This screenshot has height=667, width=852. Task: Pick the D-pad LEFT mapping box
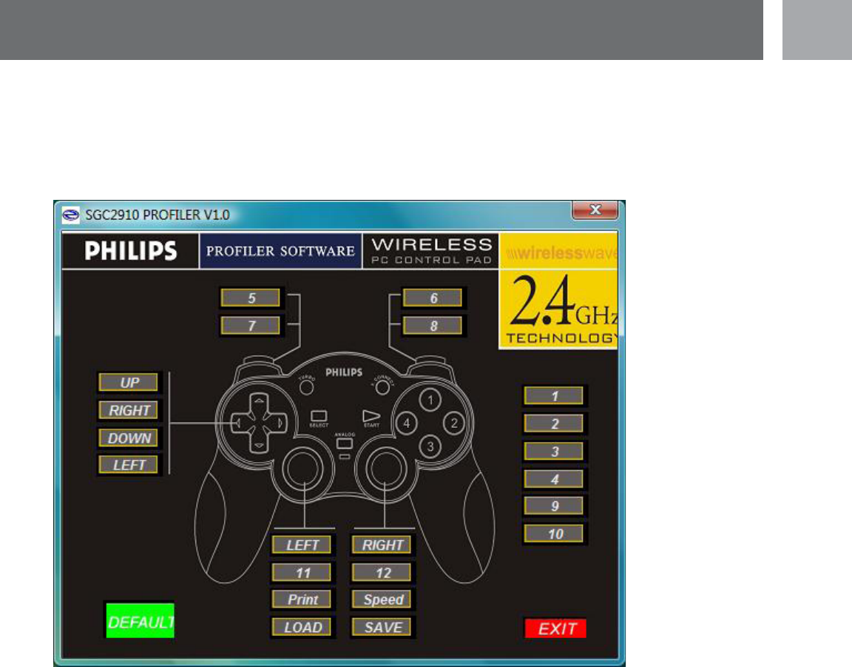click(128, 465)
